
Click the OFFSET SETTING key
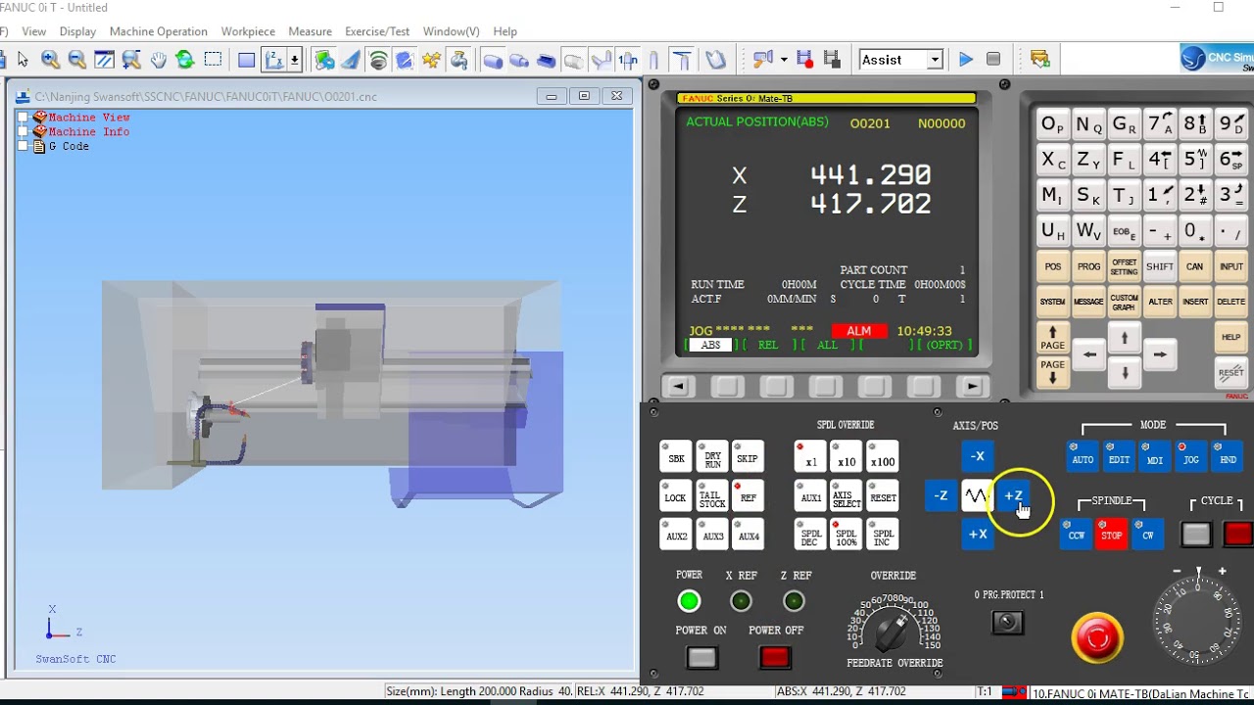(1124, 266)
